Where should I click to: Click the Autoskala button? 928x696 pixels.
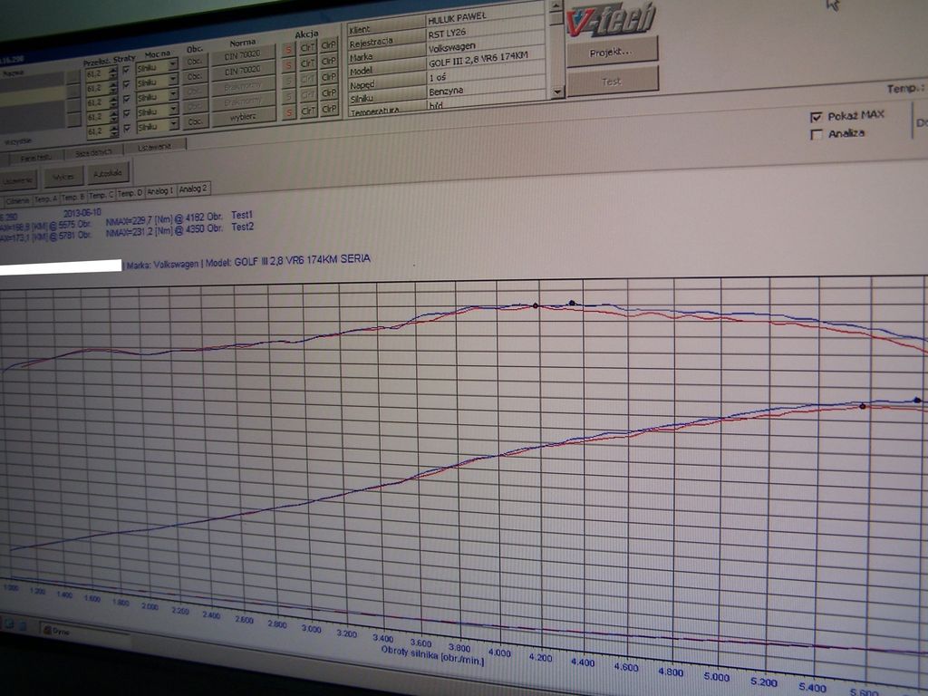click(110, 173)
